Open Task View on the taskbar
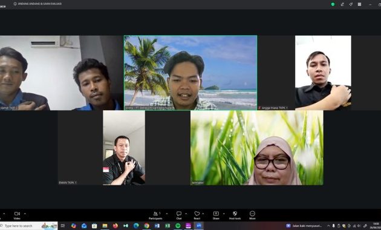This screenshot has width=381, height=230. tap(63, 226)
